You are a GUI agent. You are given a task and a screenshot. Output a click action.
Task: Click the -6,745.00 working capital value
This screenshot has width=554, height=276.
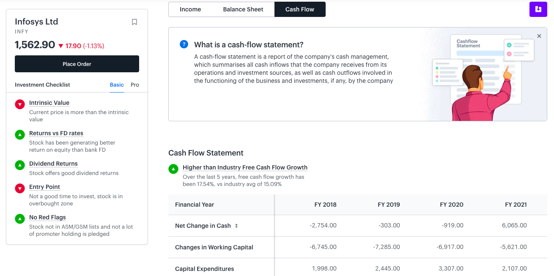pyautogui.click(x=323, y=247)
